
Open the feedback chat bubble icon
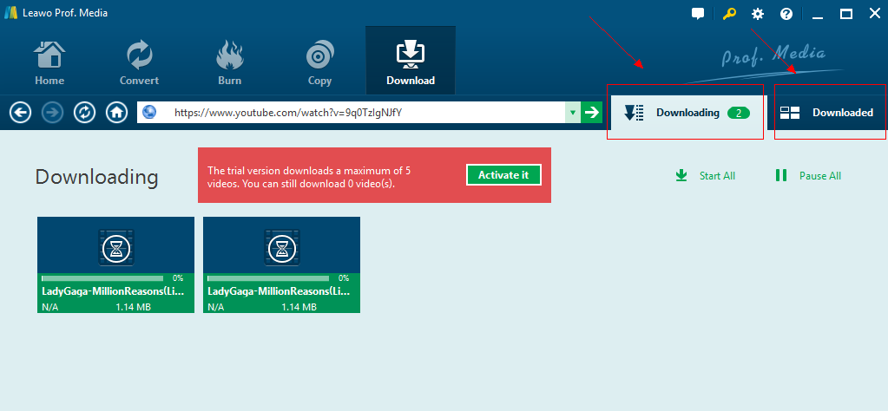tap(698, 14)
